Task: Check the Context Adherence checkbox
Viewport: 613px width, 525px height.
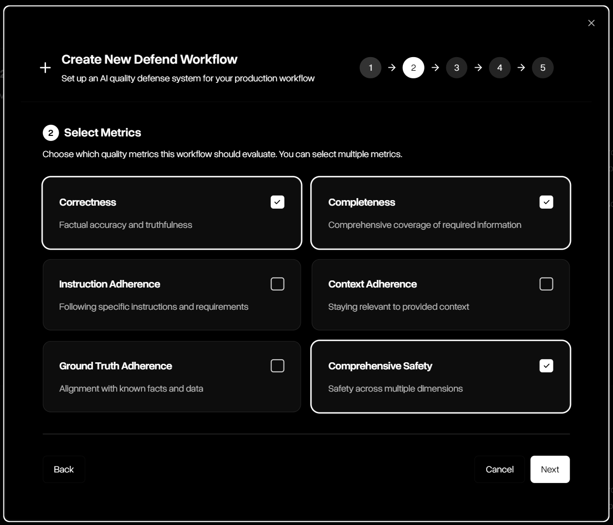Action: coord(546,283)
